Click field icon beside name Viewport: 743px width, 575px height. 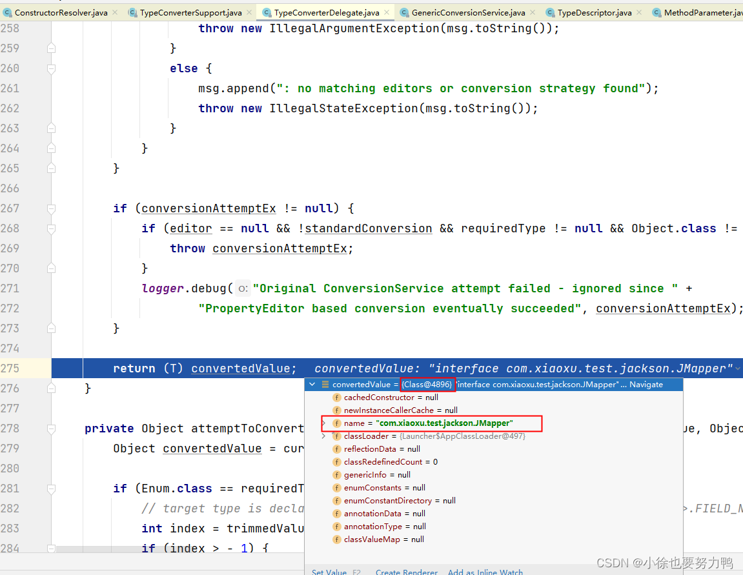(x=336, y=423)
